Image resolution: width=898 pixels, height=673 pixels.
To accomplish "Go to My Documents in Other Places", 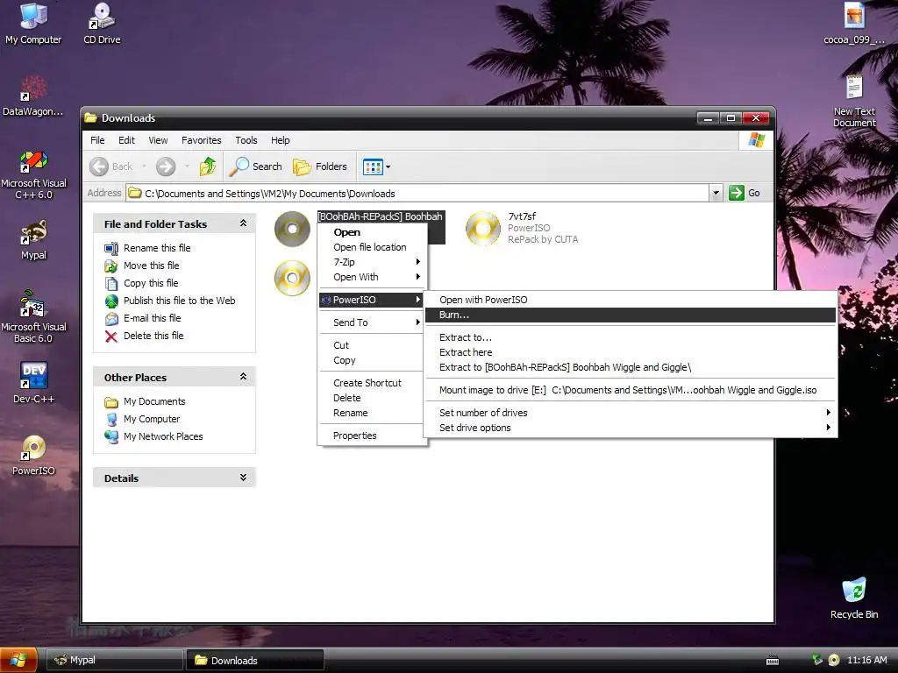I will tap(154, 401).
